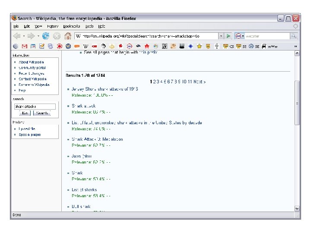Open the History menu

coord(53,26)
